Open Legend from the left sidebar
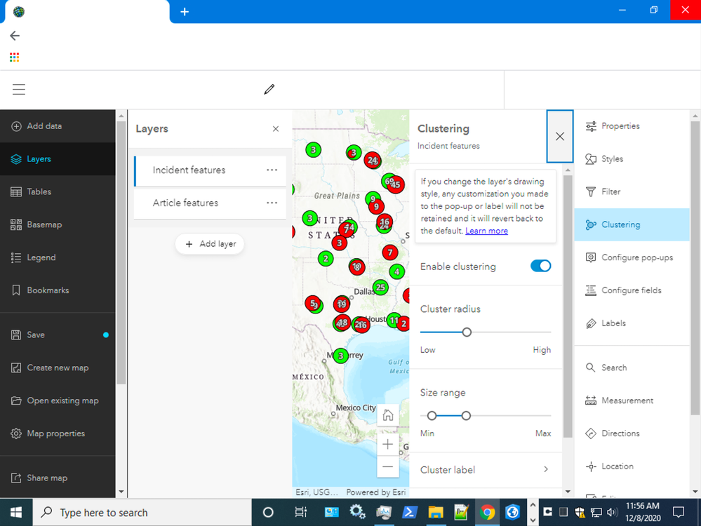The width and height of the screenshot is (701, 526). coord(41,257)
